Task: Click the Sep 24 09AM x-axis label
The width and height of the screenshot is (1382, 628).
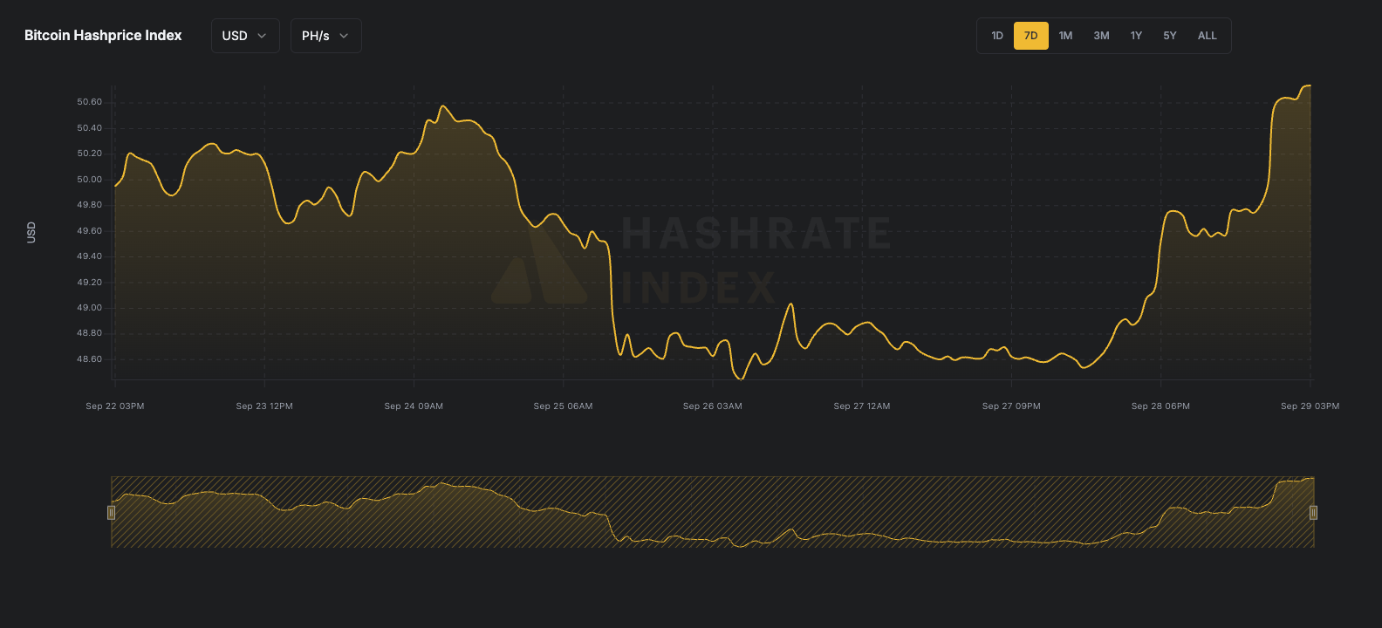Action: click(414, 406)
